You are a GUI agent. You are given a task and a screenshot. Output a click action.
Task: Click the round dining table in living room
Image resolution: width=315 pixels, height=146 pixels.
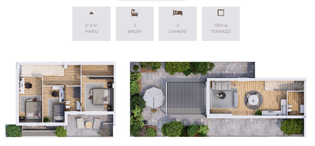point(253,100)
